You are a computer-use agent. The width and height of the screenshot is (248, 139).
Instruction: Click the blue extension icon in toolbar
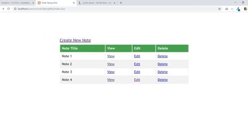point(238,9)
